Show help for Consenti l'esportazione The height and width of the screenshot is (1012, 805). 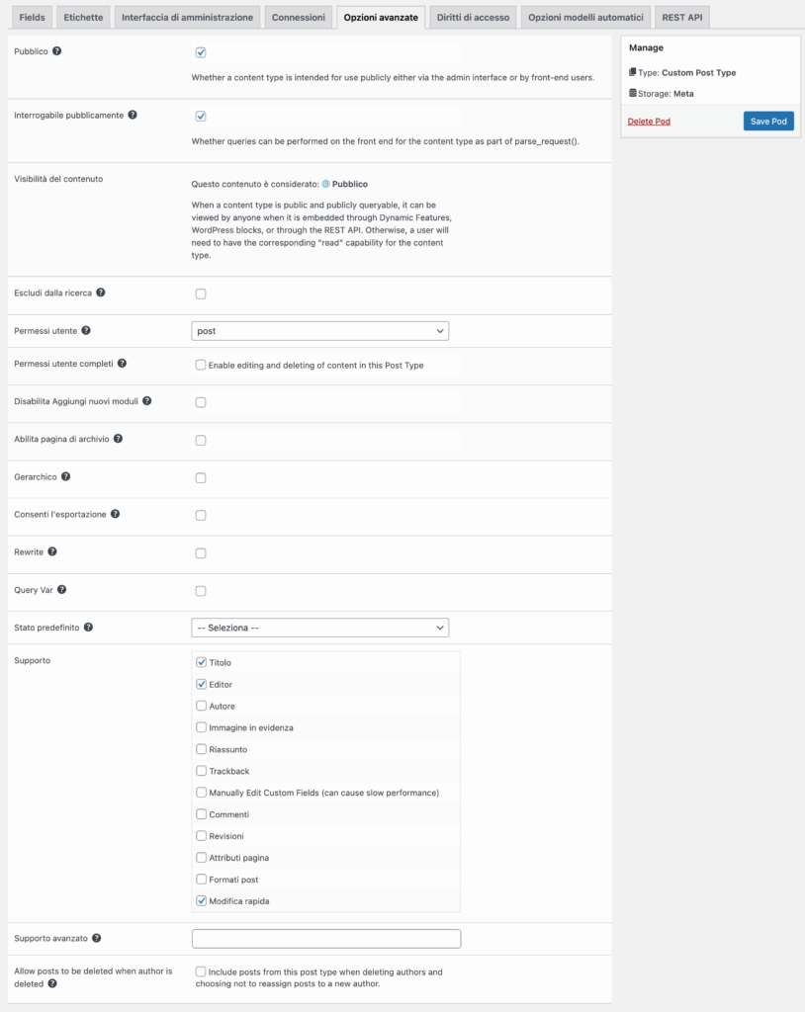(x=115, y=514)
